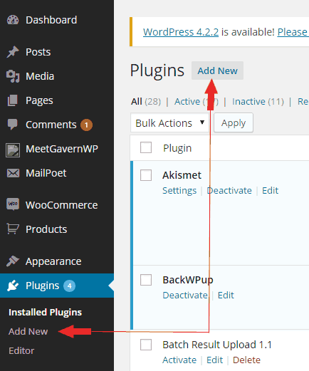Choose Add New in sidebar submenu
The width and height of the screenshot is (309, 371).
tap(28, 332)
